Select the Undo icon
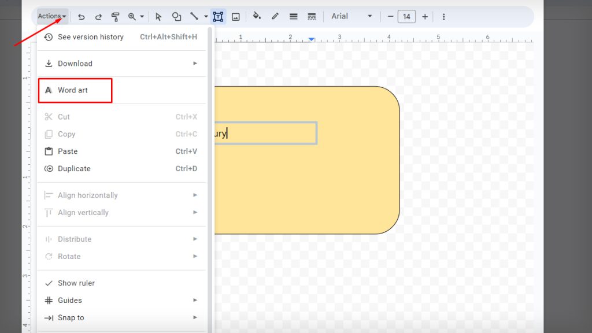592x333 pixels. point(81,16)
